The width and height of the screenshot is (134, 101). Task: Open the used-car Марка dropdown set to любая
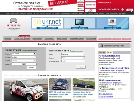click(x=24, y=57)
